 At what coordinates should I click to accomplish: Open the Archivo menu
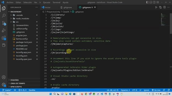click(x=10, y=2)
